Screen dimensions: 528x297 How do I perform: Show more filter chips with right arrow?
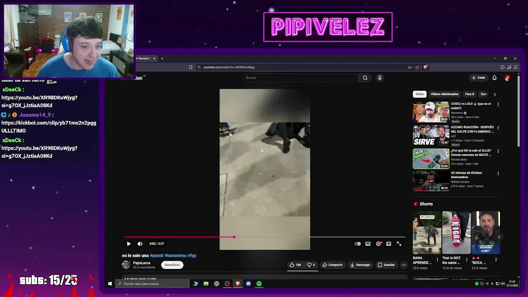(495, 94)
